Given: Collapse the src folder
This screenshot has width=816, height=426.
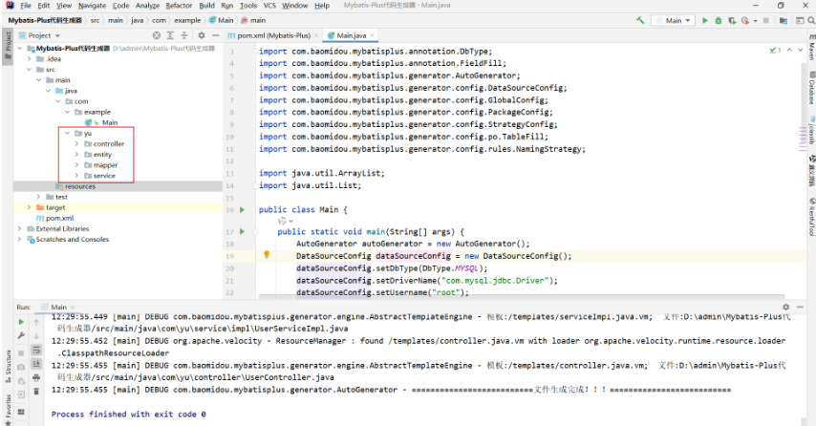Looking at the screenshot, I should [x=29, y=69].
